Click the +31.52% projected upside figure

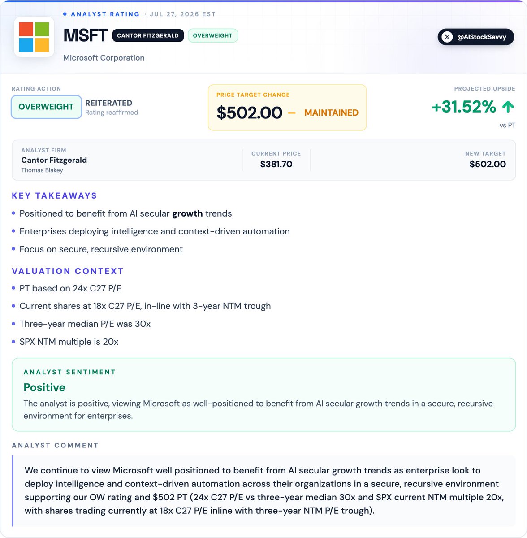pos(464,107)
